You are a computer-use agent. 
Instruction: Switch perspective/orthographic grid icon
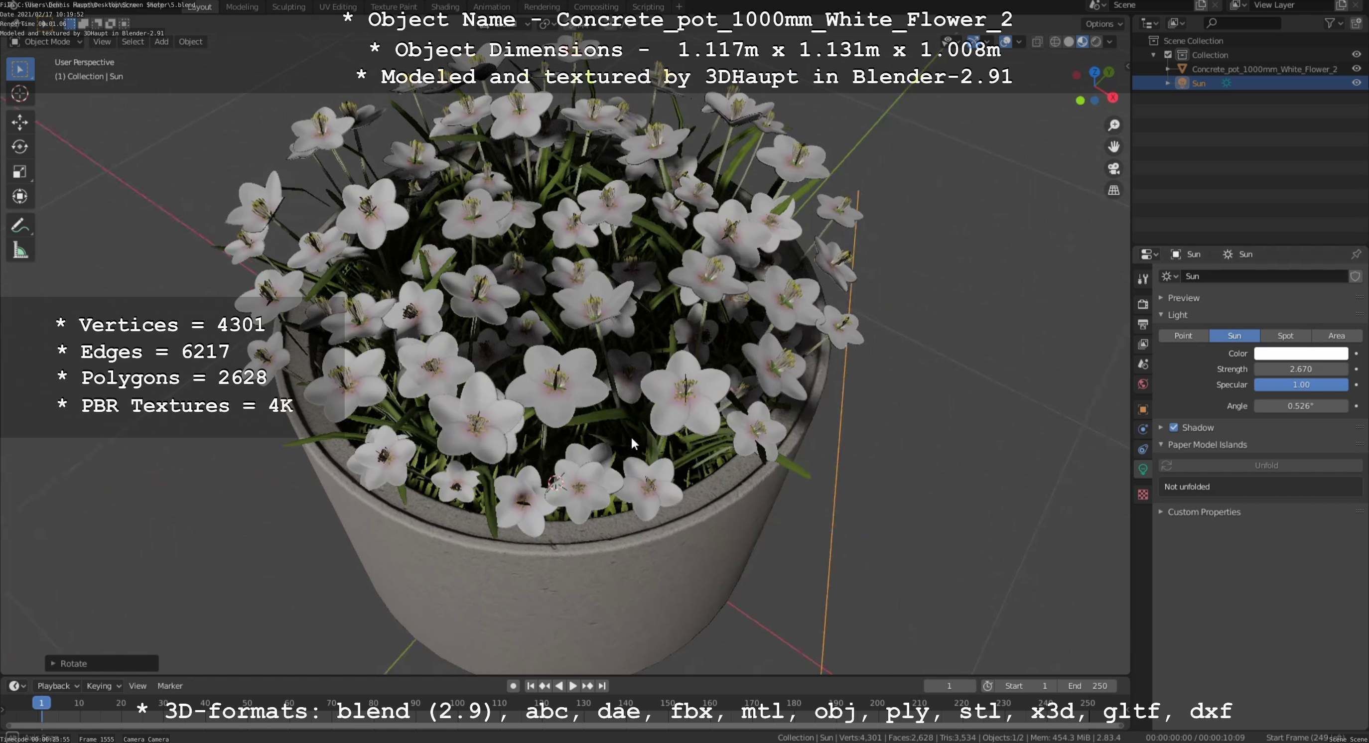(1114, 190)
